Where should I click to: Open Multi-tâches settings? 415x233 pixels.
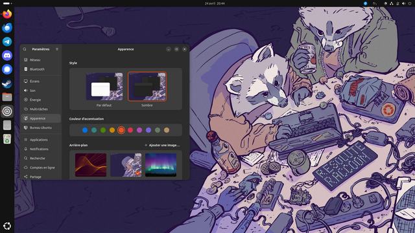coord(41,109)
